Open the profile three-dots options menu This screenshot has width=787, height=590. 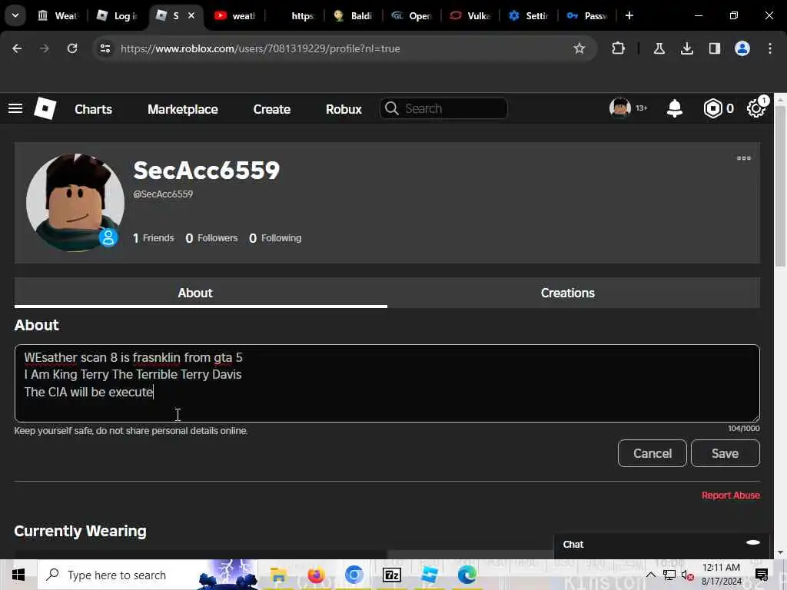click(x=744, y=158)
